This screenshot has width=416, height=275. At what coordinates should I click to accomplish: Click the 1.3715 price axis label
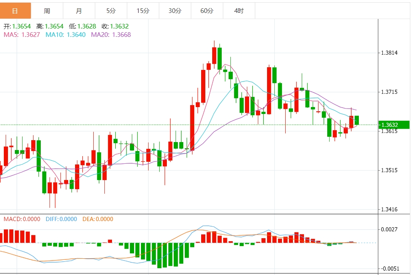389,92
